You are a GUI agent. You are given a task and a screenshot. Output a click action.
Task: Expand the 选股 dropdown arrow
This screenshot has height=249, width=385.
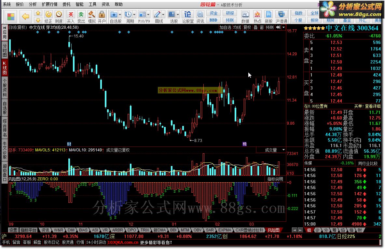pos(178,15)
